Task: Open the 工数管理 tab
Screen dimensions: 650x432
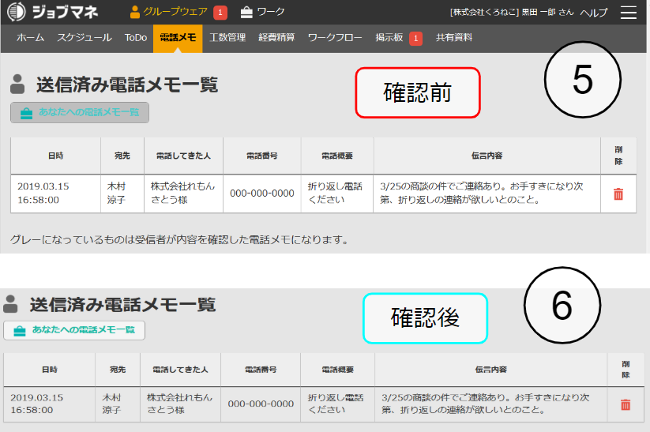Action: pyautogui.click(x=227, y=38)
